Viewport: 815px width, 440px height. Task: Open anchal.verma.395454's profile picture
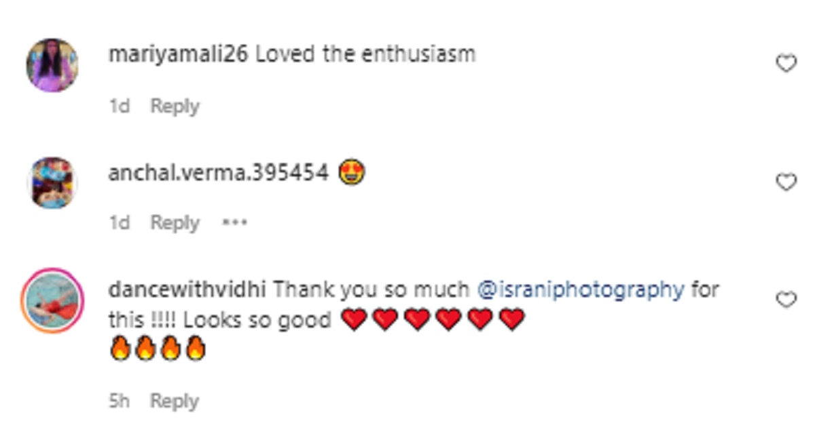click(52, 182)
